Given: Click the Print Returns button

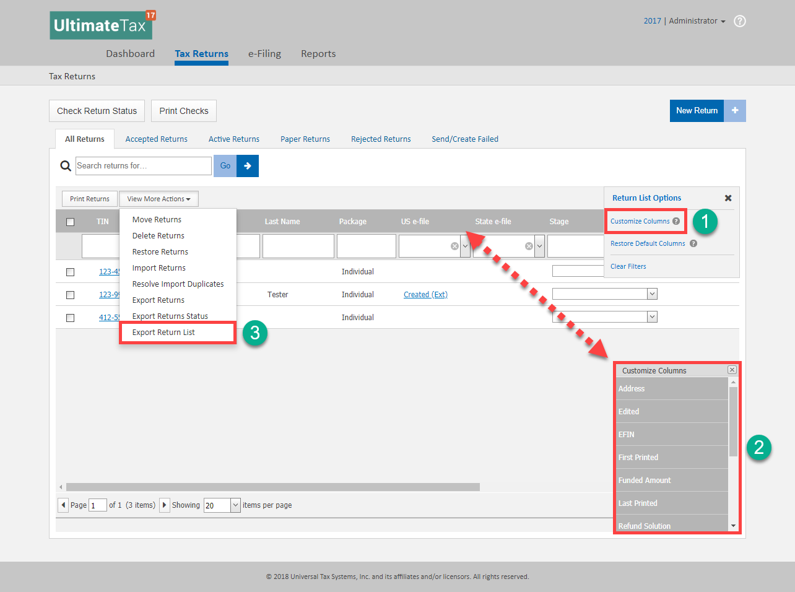Looking at the screenshot, I should click(x=90, y=199).
